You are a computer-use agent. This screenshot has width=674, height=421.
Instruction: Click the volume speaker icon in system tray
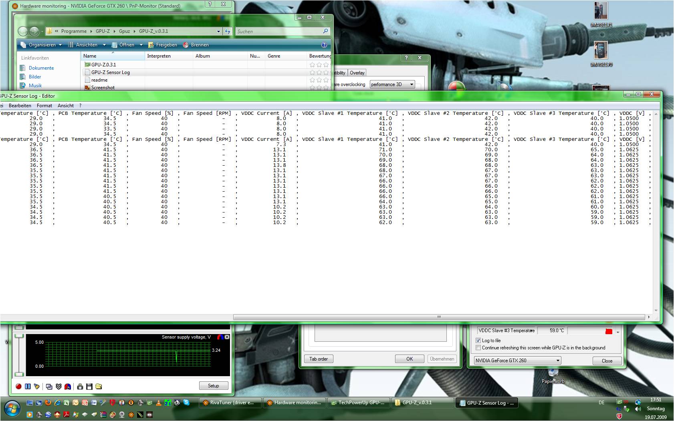[638, 409]
